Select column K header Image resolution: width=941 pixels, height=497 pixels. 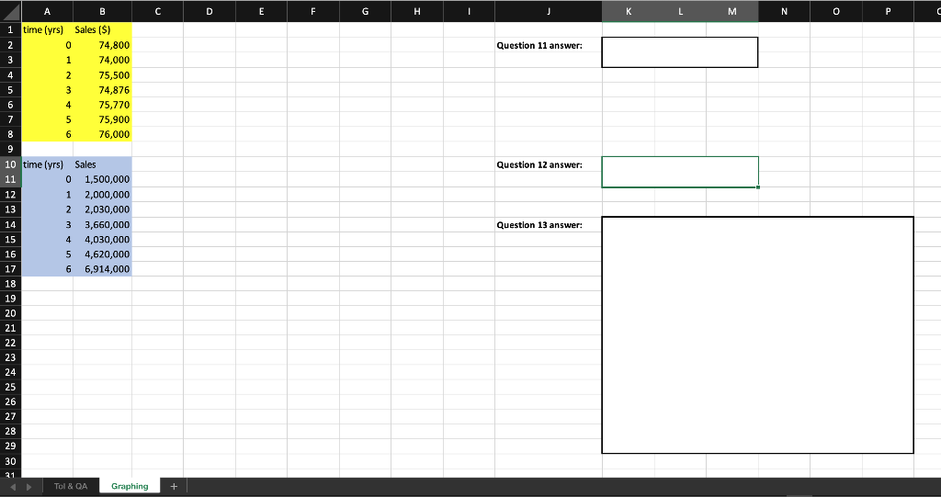629,11
